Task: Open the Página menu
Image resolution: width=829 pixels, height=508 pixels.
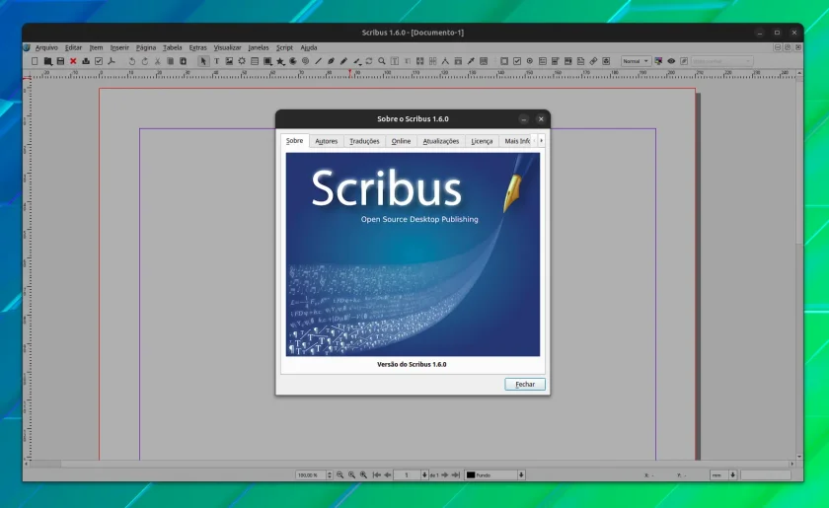Action: coord(146,47)
